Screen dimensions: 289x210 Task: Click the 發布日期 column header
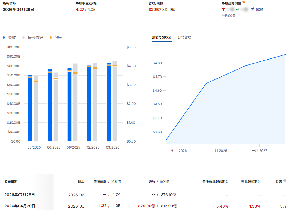pos(11,182)
